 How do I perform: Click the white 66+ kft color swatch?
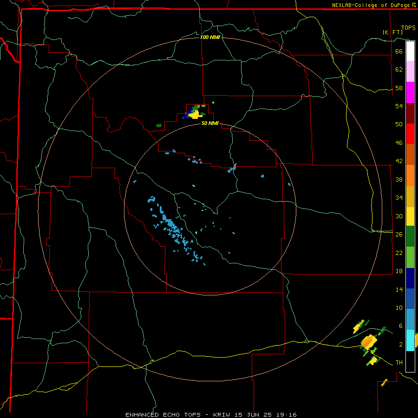point(410,51)
